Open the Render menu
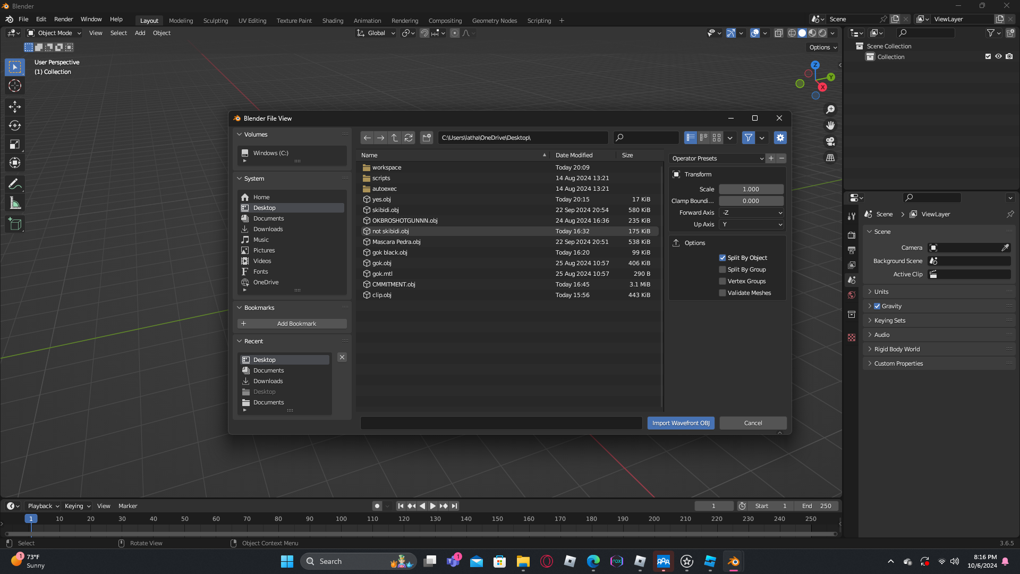 [63, 19]
